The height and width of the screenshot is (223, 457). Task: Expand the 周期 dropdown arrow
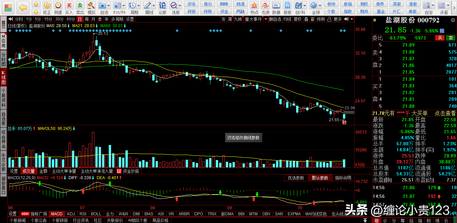point(139,5)
